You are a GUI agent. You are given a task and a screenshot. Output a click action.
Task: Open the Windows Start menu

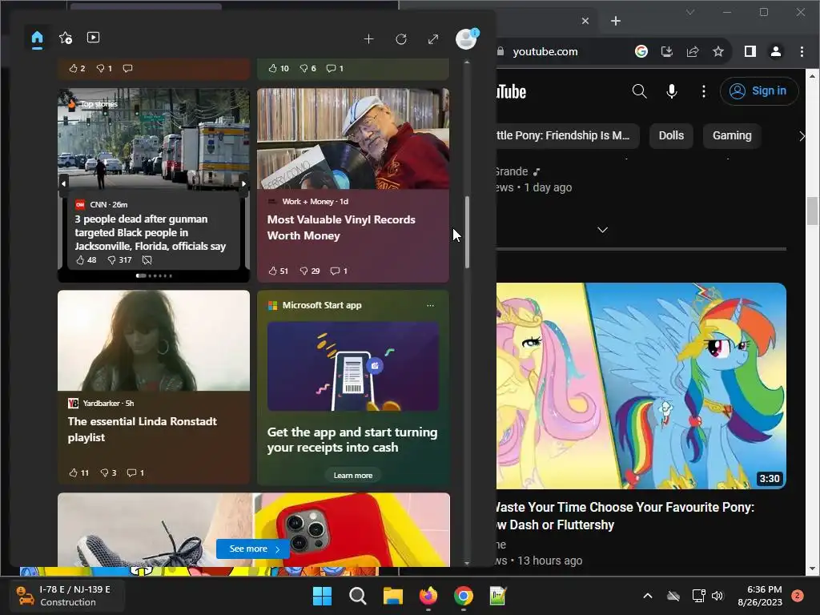click(x=322, y=596)
